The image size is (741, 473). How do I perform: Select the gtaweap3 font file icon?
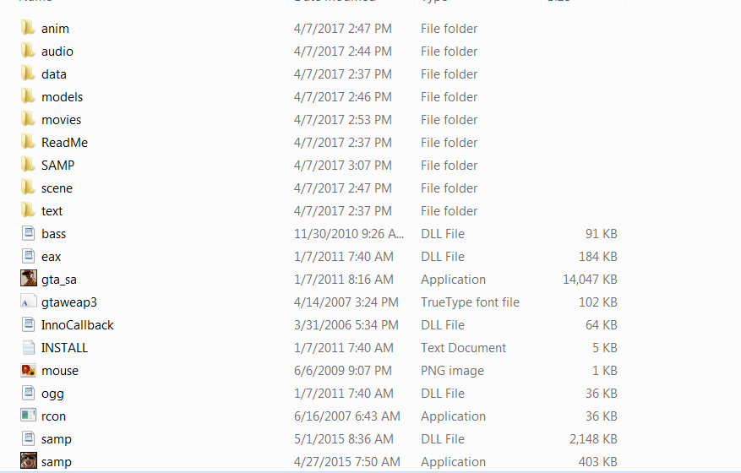tap(29, 302)
